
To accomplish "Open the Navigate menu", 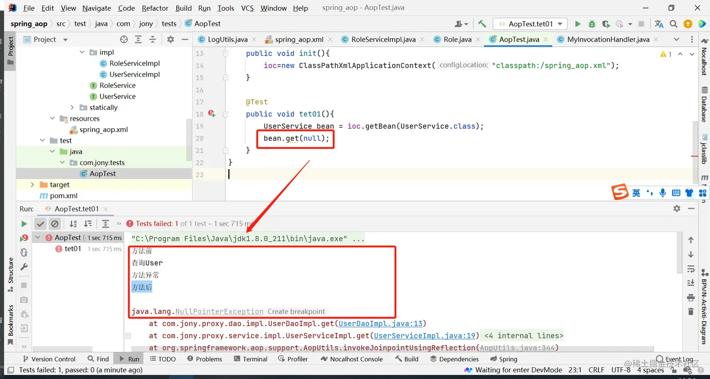I will [x=97, y=8].
